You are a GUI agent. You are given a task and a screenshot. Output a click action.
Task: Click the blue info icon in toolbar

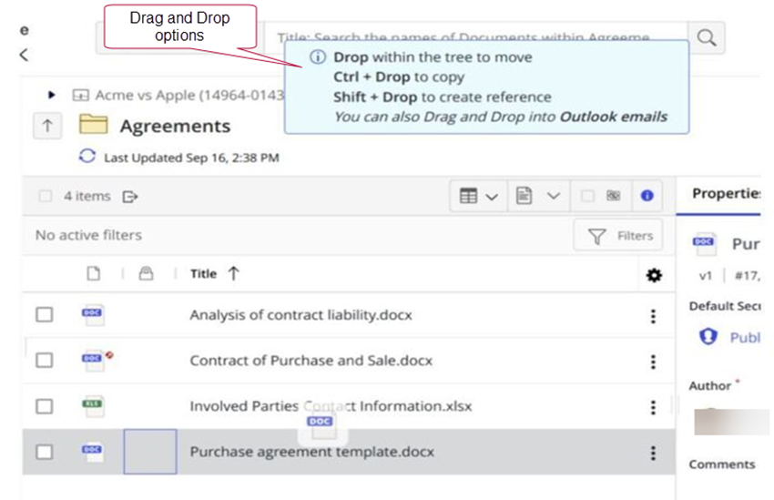click(647, 196)
